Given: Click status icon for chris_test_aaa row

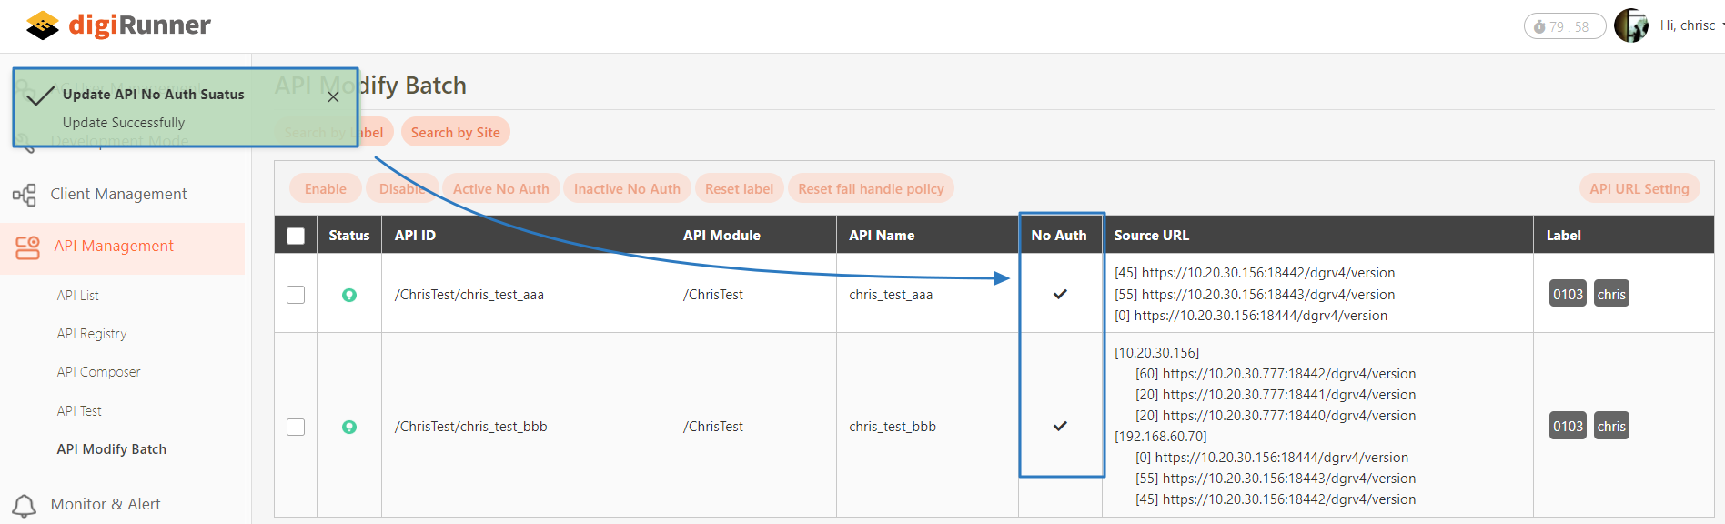Looking at the screenshot, I should point(349,295).
